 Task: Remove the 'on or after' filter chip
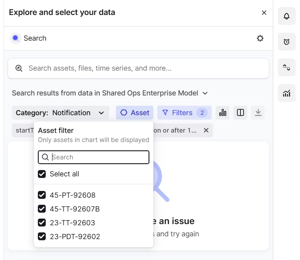206,130
